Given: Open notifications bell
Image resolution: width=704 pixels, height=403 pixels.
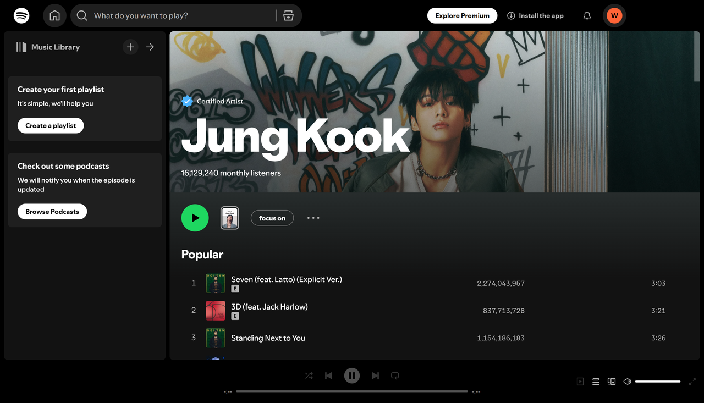Looking at the screenshot, I should (x=587, y=15).
